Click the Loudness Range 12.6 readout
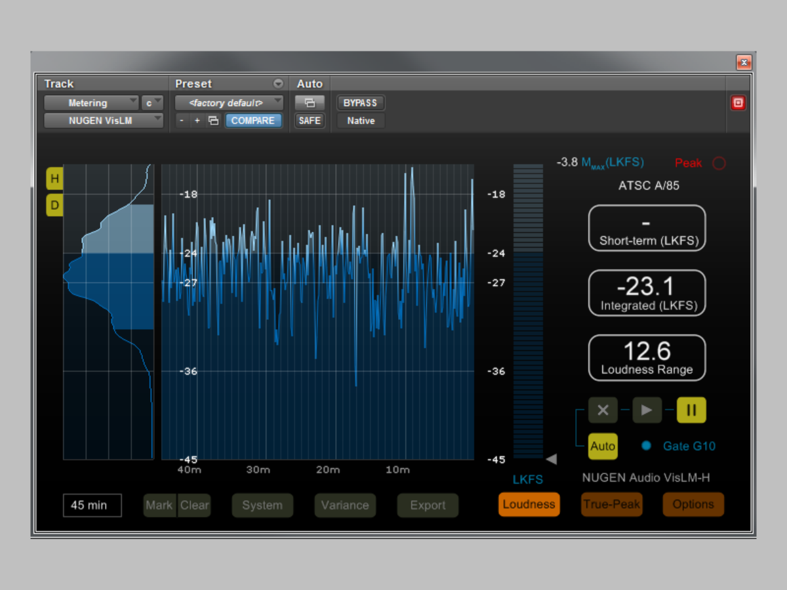Viewport: 787px width, 590px height. [x=647, y=358]
